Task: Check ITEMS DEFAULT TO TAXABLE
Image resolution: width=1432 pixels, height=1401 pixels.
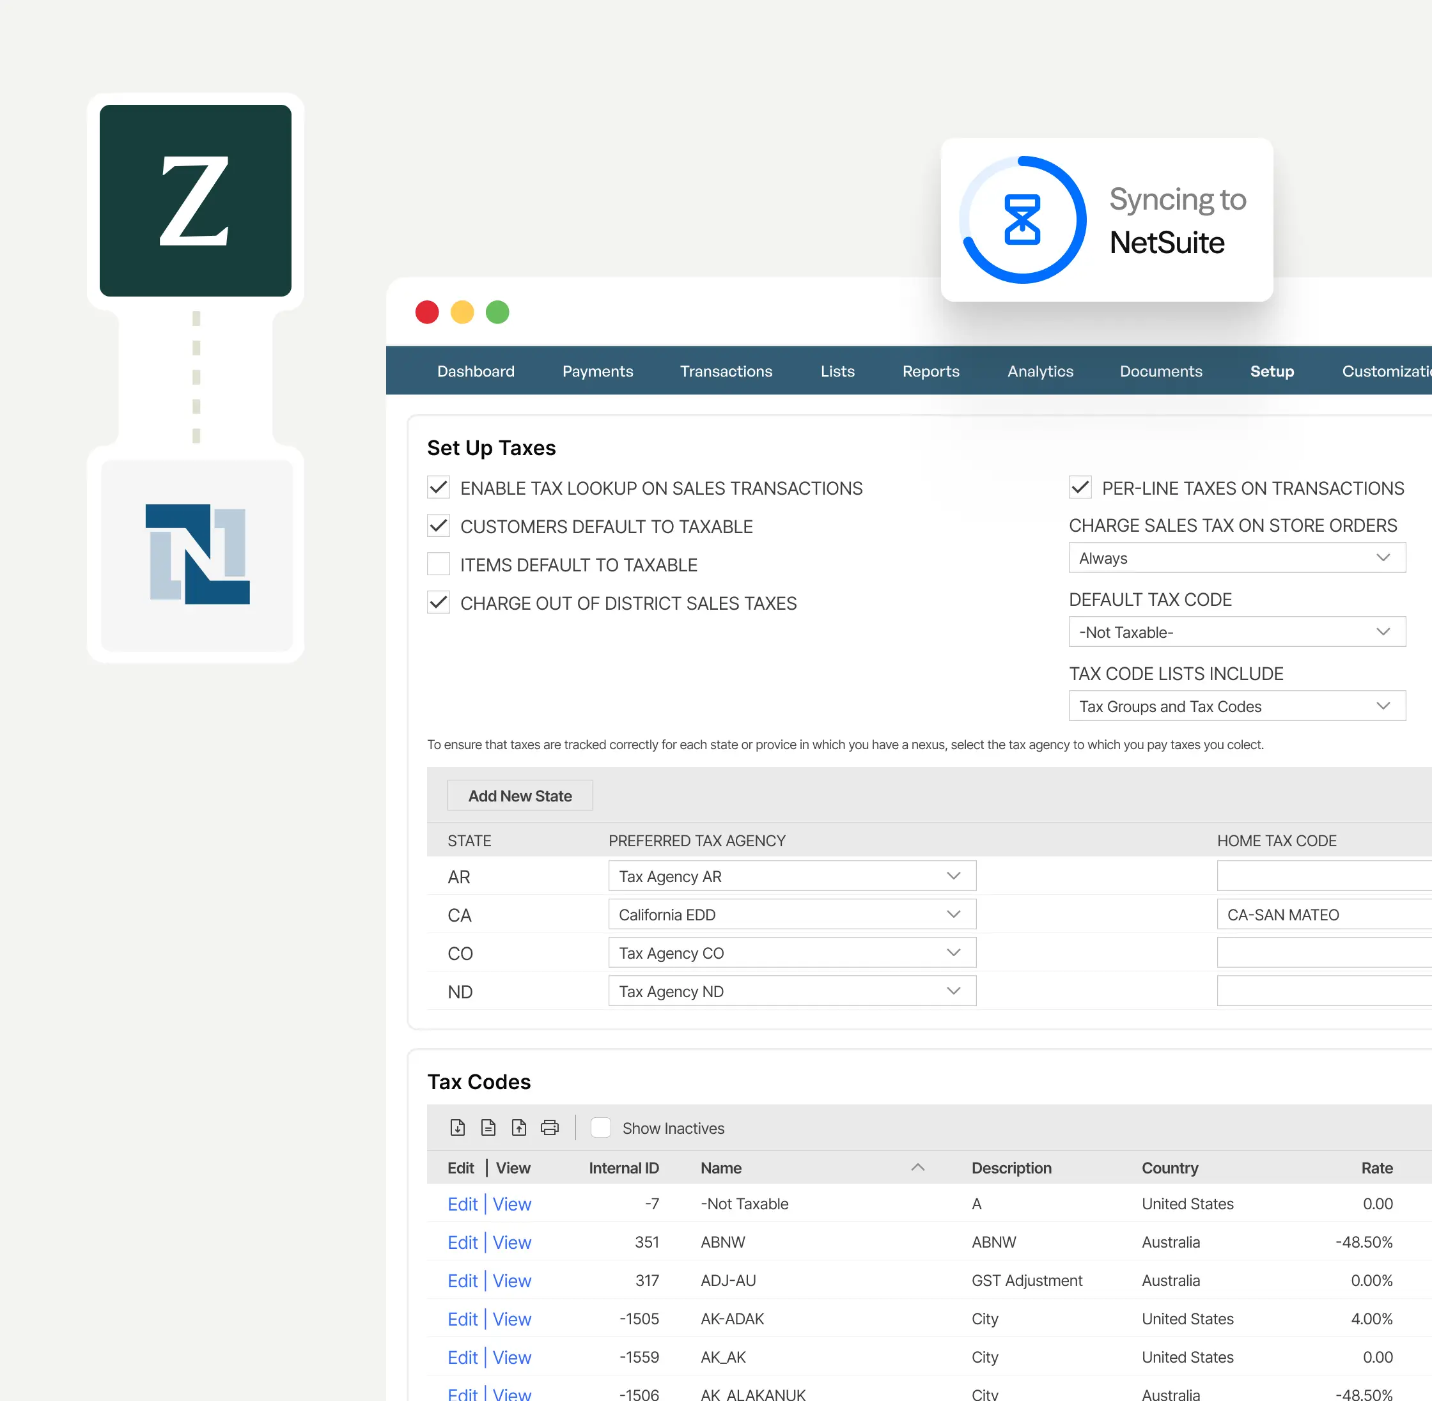Action: coord(438,564)
